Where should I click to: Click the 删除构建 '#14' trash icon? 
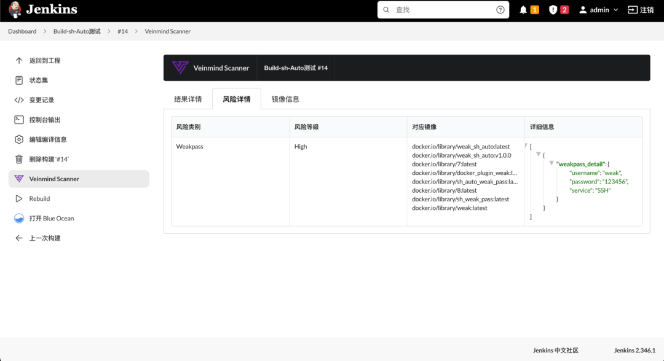click(19, 158)
